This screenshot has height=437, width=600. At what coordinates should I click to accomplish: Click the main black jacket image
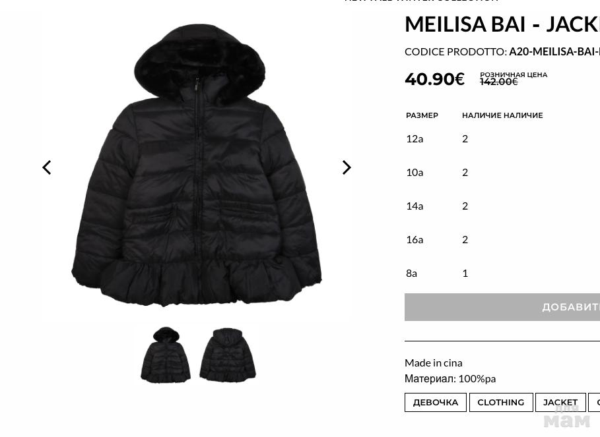coord(196,165)
